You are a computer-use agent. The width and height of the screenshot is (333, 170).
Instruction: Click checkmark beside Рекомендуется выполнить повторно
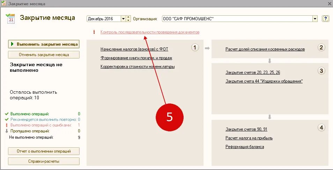(6, 119)
